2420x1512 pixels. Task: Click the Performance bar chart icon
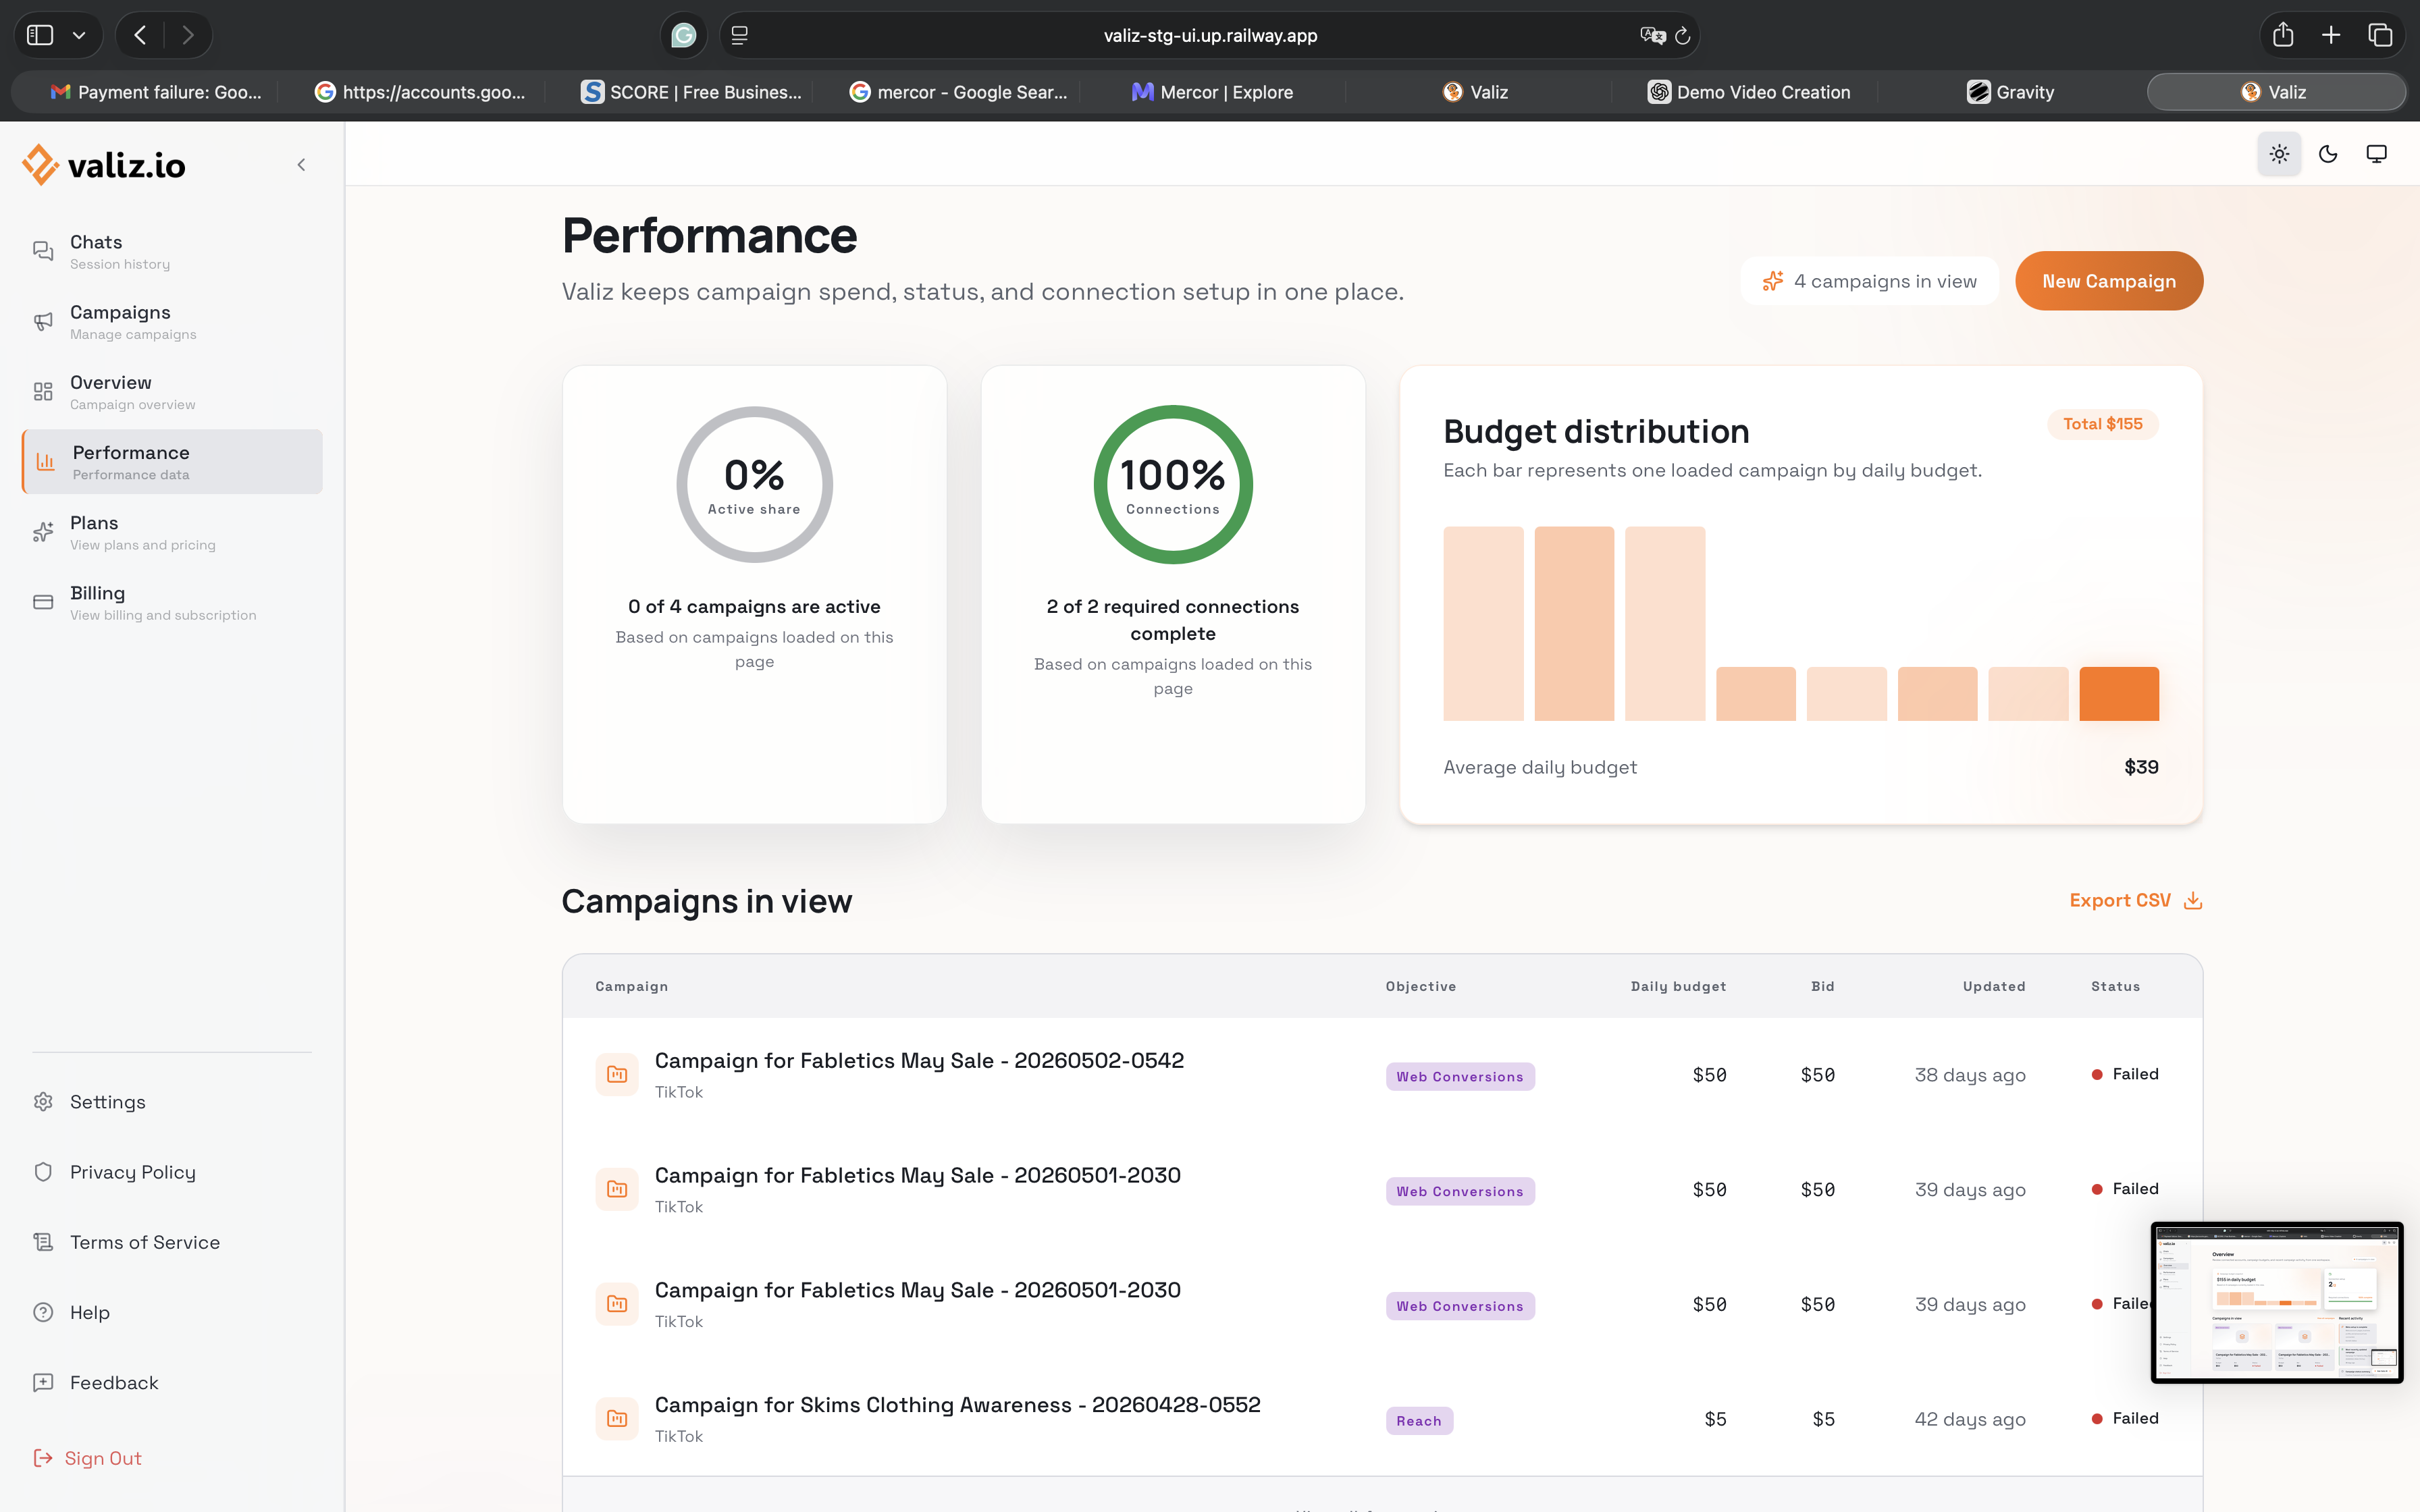pyautogui.click(x=46, y=462)
